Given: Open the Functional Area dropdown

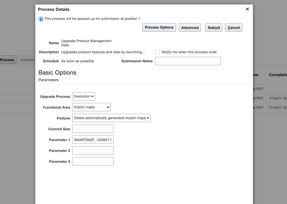Looking at the screenshot, I should [92, 107].
